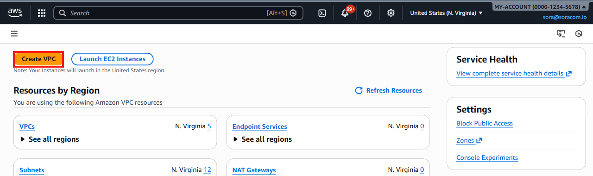593x176 pixels.
Task: Click the Resources by Region heading
Action: click(57, 90)
